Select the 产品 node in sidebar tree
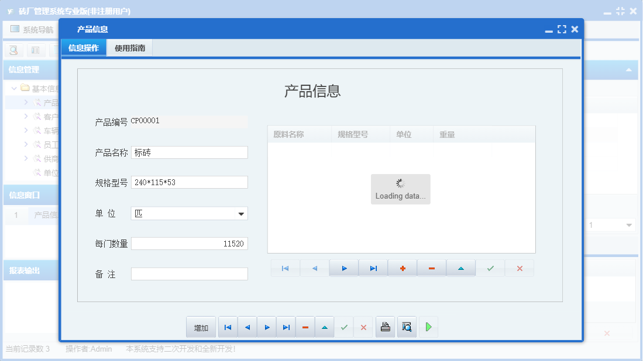The image size is (643, 361). pos(50,102)
